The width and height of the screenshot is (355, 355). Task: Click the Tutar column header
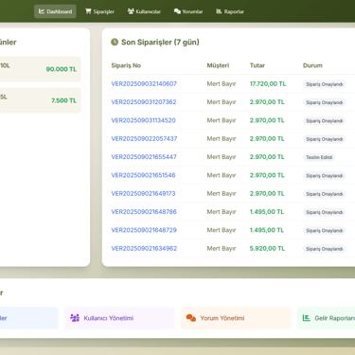[x=257, y=65]
